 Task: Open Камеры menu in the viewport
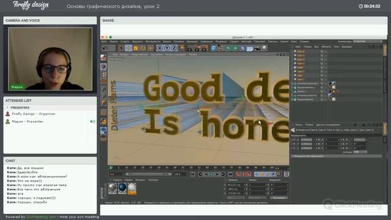(x=124, y=54)
